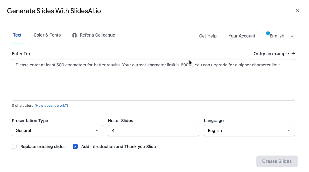The image size is (309, 172).
Task: Switch to the Text tab
Action: tap(17, 35)
